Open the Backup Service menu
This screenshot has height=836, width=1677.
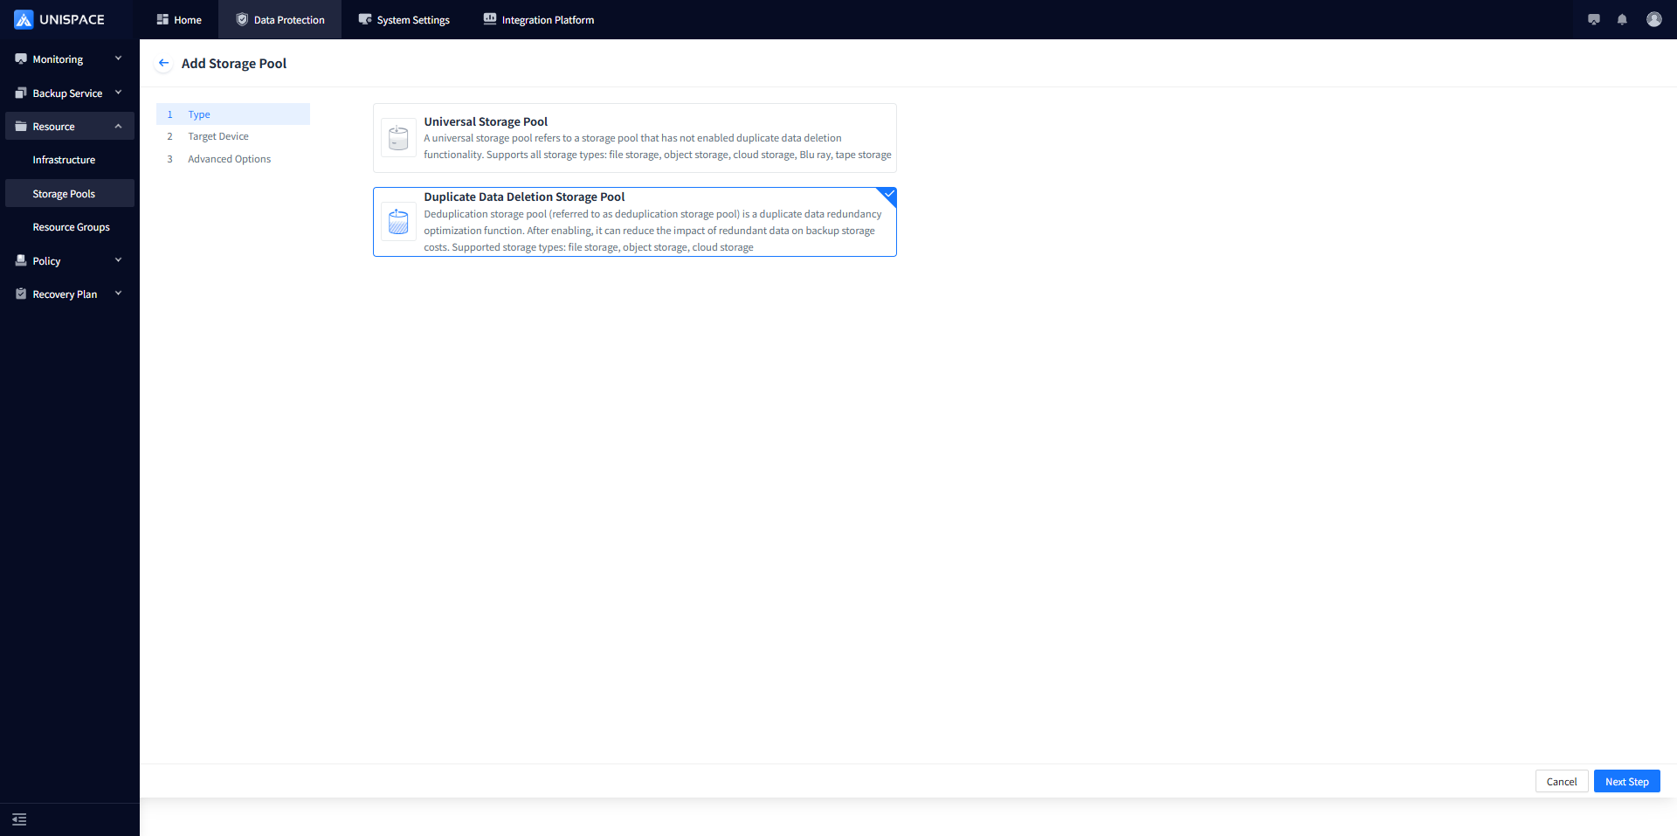tap(70, 93)
